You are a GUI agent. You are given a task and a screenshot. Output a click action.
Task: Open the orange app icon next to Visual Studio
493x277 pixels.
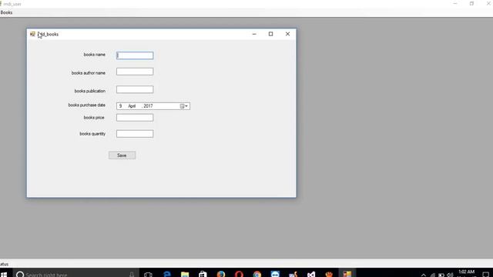(x=329, y=274)
